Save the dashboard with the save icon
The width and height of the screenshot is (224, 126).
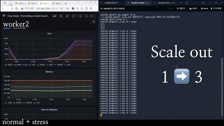pyautogui.click(x=61, y=16)
